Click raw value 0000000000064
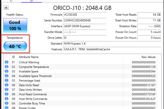164x109 pixels. click(x=144, y=72)
